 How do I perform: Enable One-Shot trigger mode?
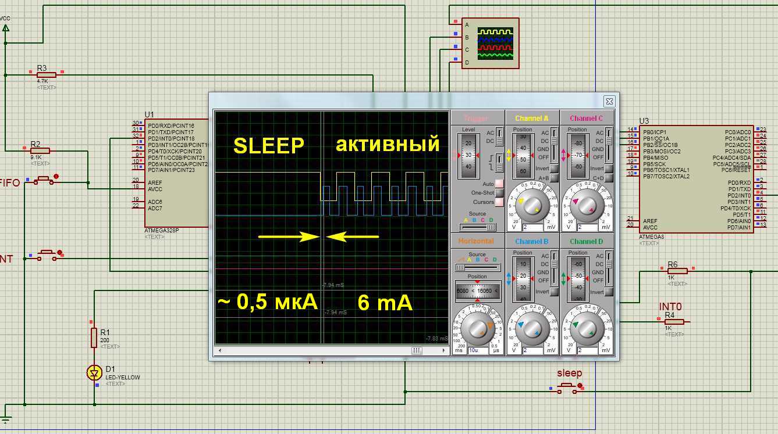tap(499, 193)
